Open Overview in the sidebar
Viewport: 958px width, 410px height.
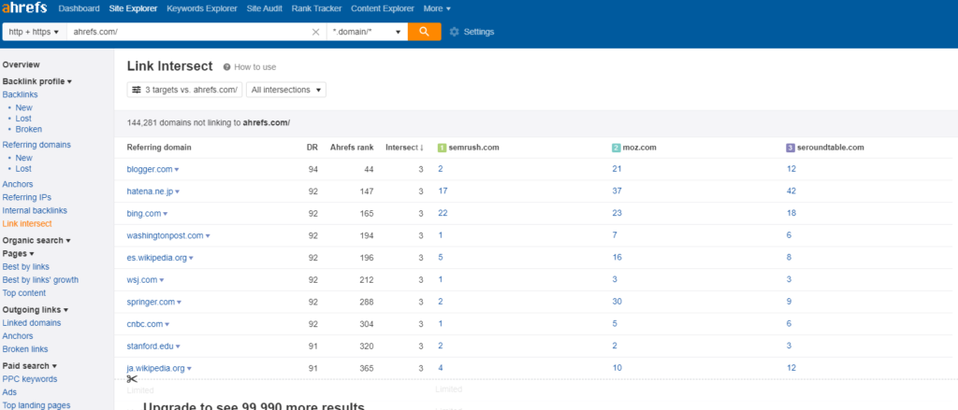point(21,64)
